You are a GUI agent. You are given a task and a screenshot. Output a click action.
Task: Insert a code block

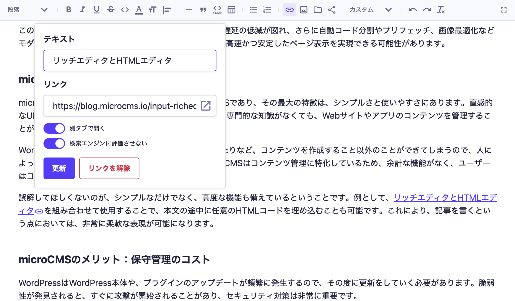[217, 10]
